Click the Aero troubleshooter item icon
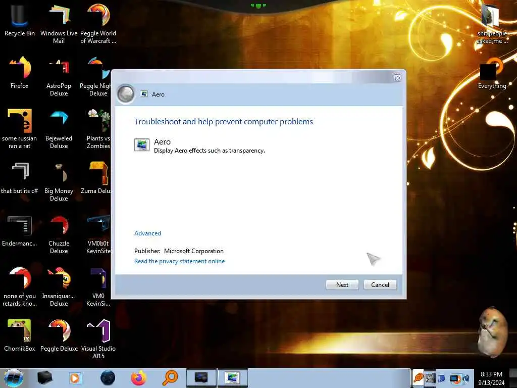517x388 pixels. (x=142, y=145)
